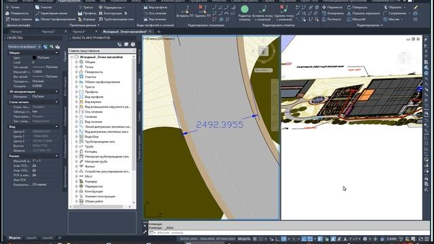Click Отразить зеркально tool
The width and height of the screenshot is (434, 244).
pos(363,14)
